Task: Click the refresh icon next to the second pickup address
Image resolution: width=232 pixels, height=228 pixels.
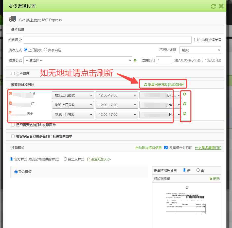Action: click(x=185, y=104)
